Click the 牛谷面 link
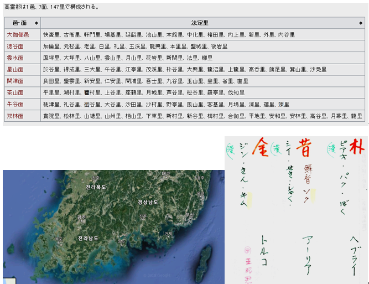369x284 pixels. coord(15,104)
